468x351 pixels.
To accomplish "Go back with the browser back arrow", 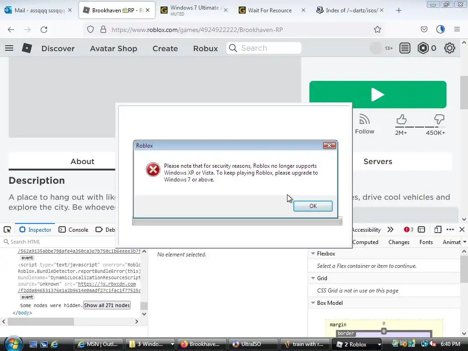I will pos(11,30).
